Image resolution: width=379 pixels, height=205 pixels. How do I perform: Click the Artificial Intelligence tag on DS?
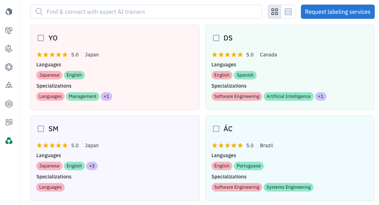(x=289, y=96)
